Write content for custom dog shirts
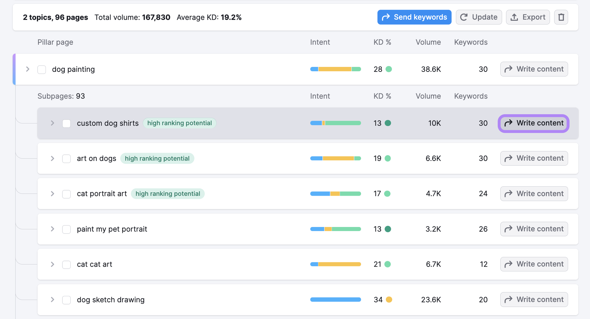 point(534,123)
